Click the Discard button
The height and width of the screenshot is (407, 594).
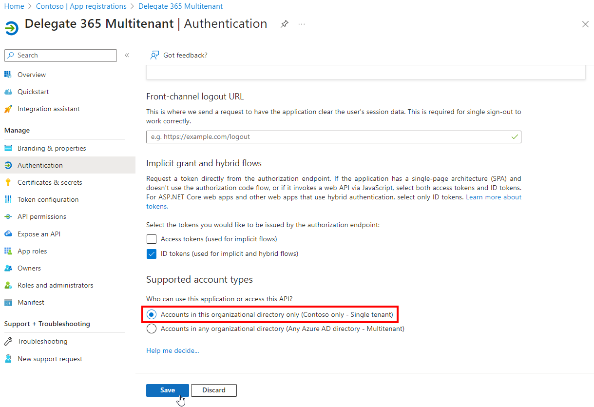[x=214, y=390]
